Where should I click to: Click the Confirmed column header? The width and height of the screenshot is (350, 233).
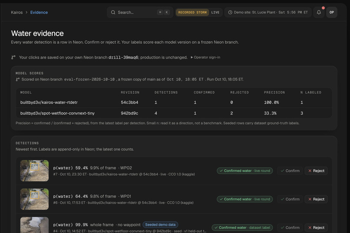(204, 92)
